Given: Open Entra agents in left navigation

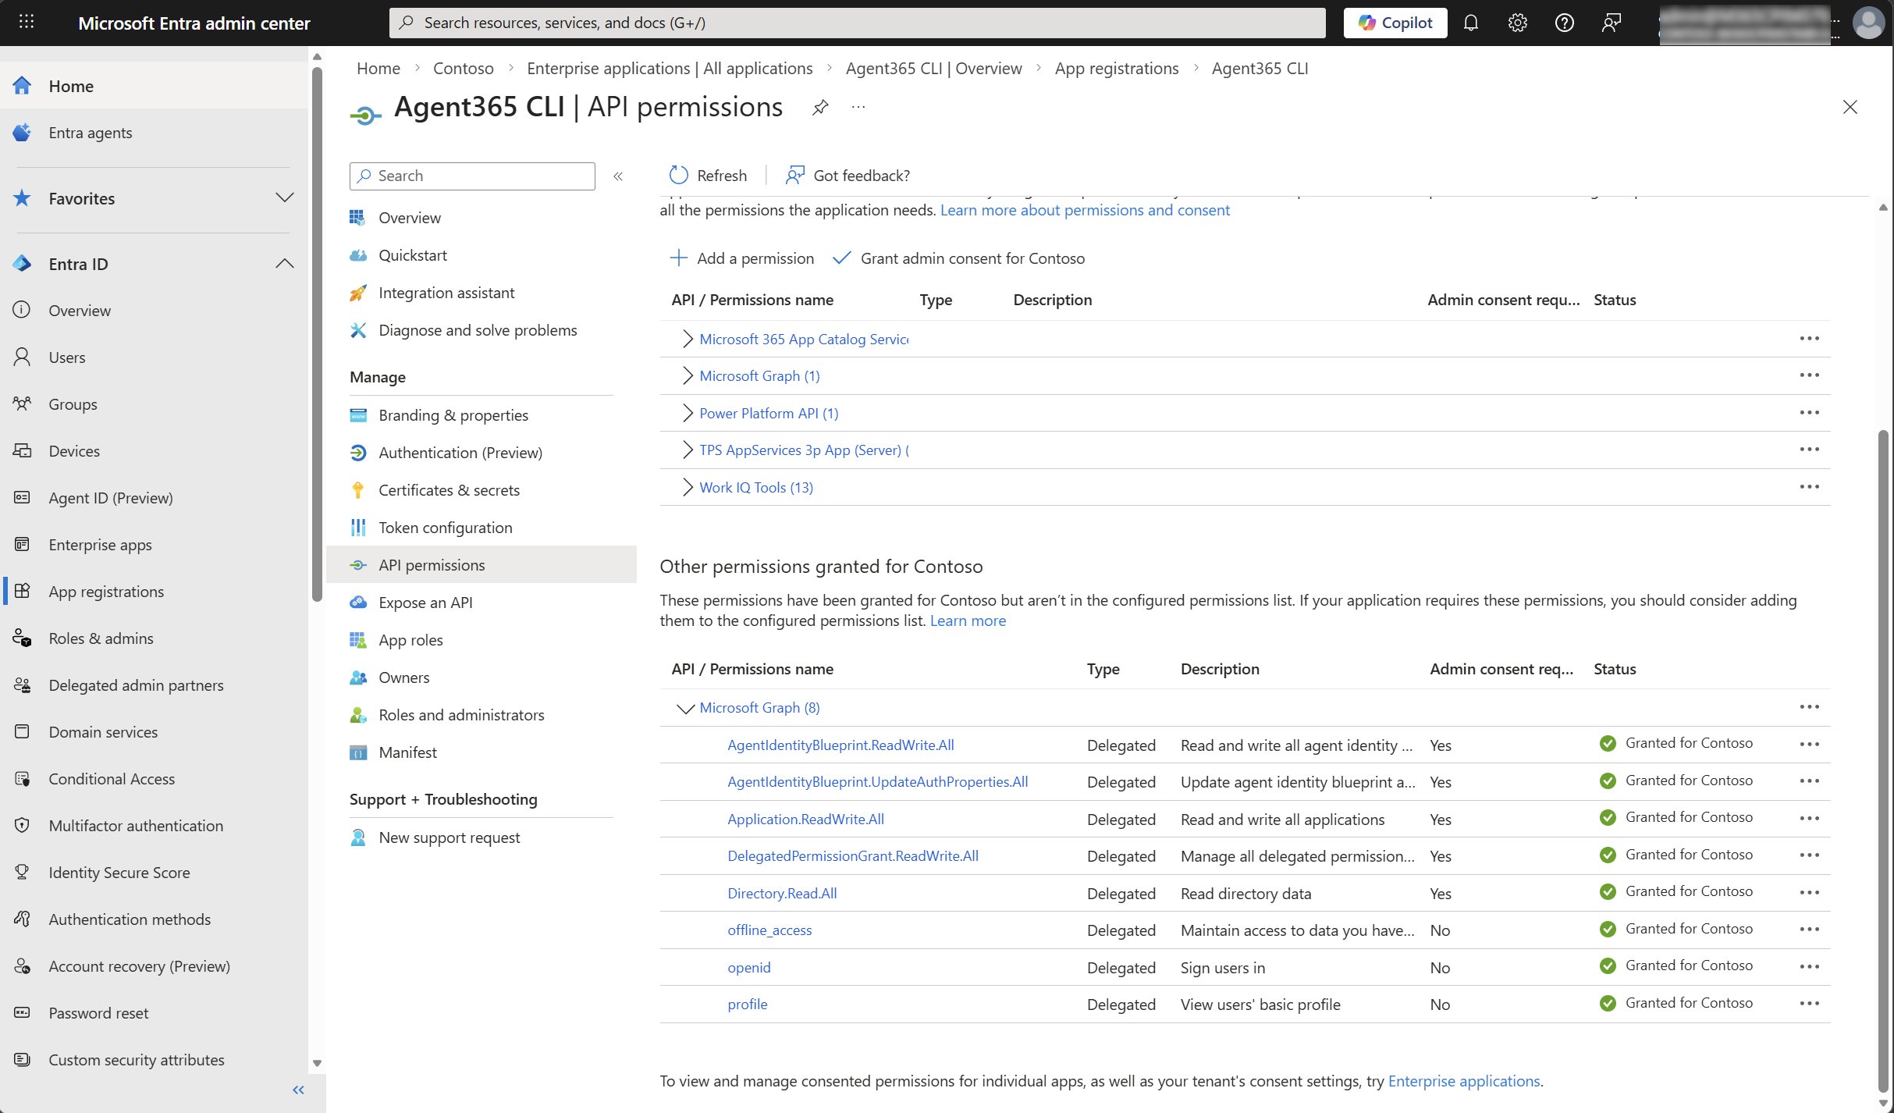Looking at the screenshot, I should tap(90, 133).
